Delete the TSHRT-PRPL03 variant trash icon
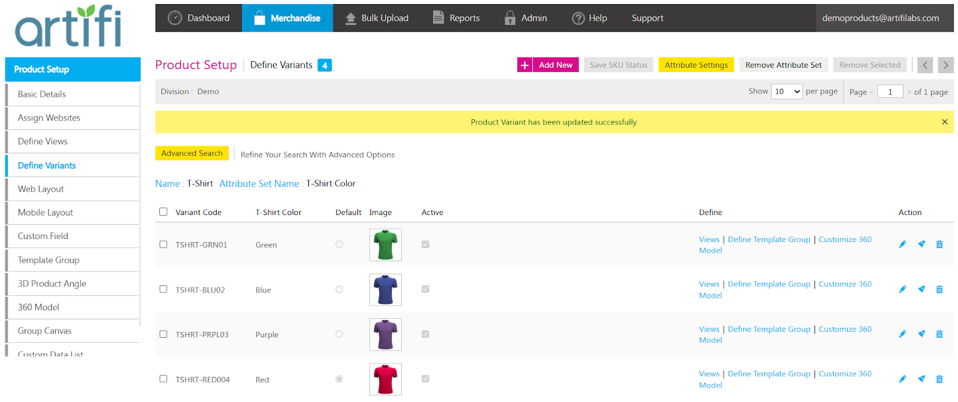The height and width of the screenshot is (402, 958). click(x=939, y=334)
